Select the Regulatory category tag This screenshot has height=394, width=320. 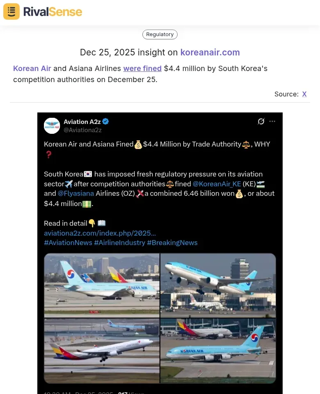click(160, 34)
